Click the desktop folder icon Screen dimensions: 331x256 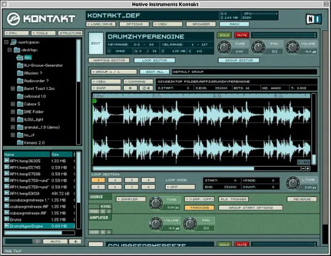point(17,50)
